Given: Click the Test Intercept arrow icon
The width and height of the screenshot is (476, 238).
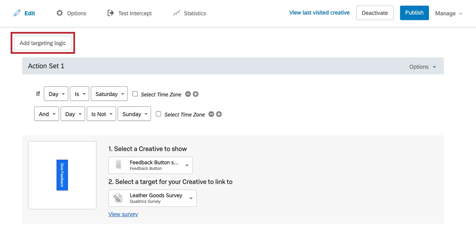Looking at the screenshot, I should (111, 13).
